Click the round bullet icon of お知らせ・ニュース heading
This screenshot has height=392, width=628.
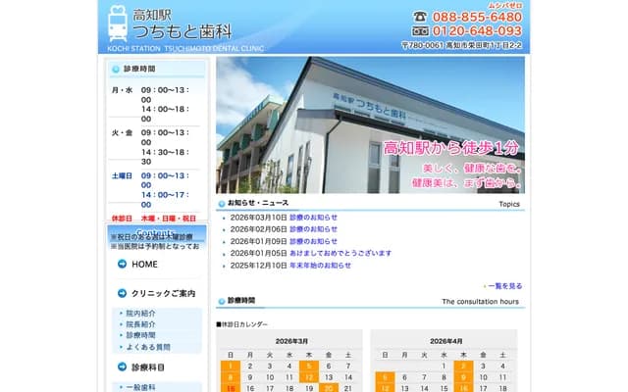pos(222,204)
